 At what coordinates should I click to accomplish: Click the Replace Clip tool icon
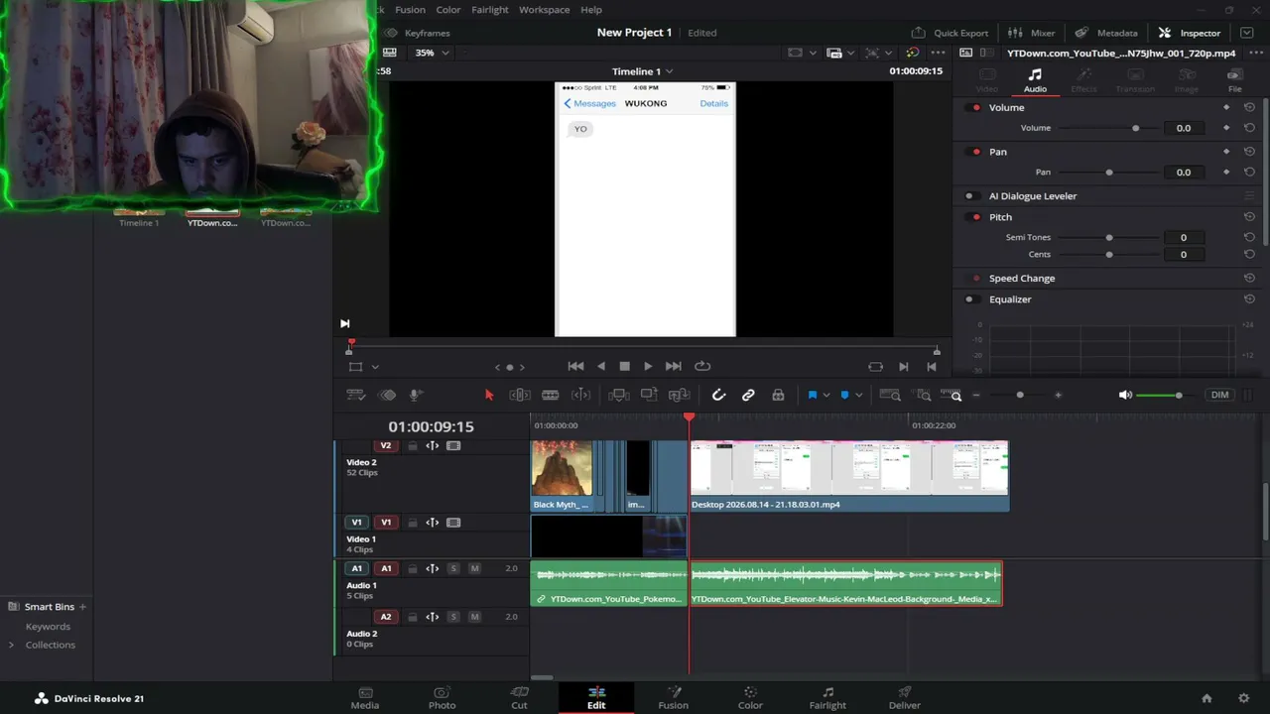pos(680,395)
